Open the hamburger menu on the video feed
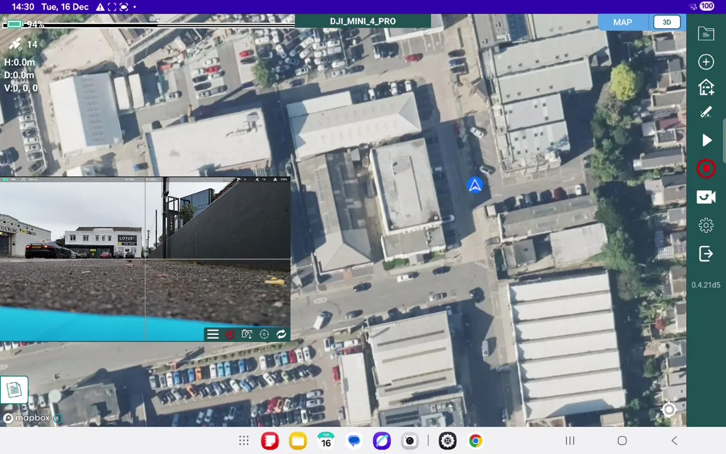726x454 pixels. (213, 334)
